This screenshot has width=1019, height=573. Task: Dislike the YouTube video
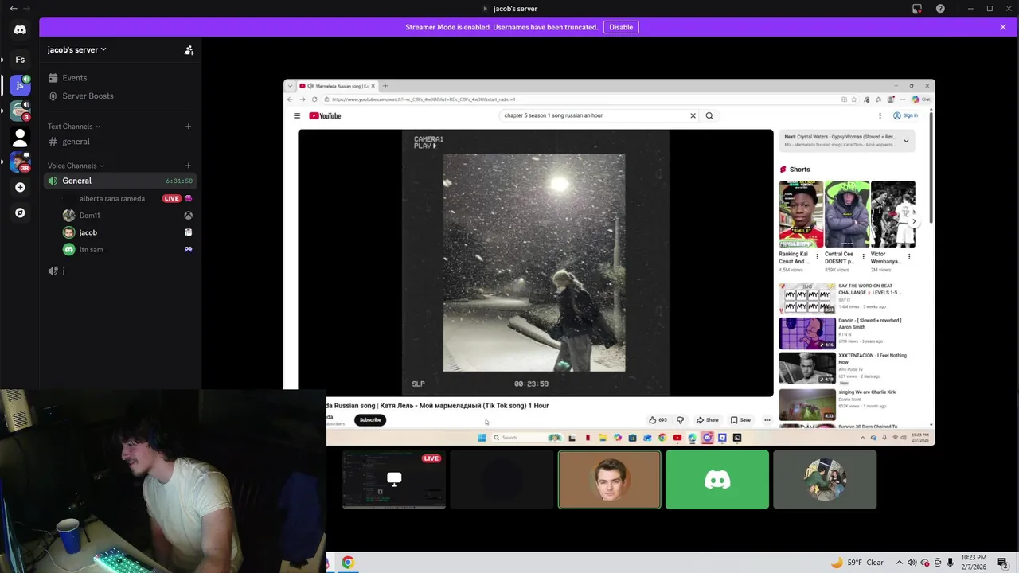pos(680,420)
